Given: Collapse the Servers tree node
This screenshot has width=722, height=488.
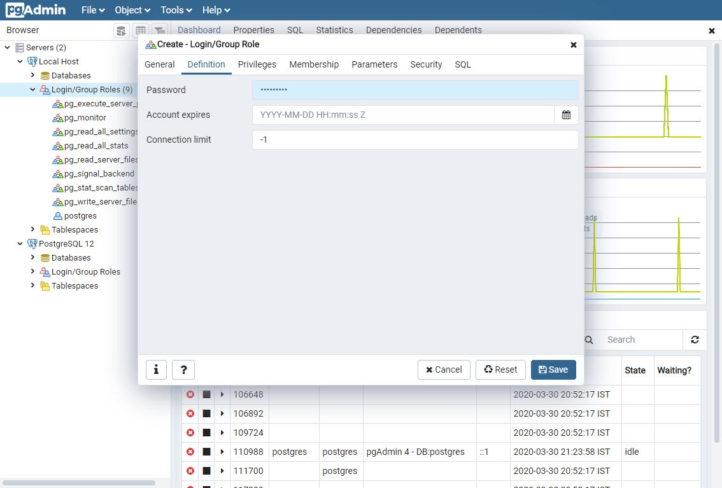Looking at the screenshot, I should (7, 47).
